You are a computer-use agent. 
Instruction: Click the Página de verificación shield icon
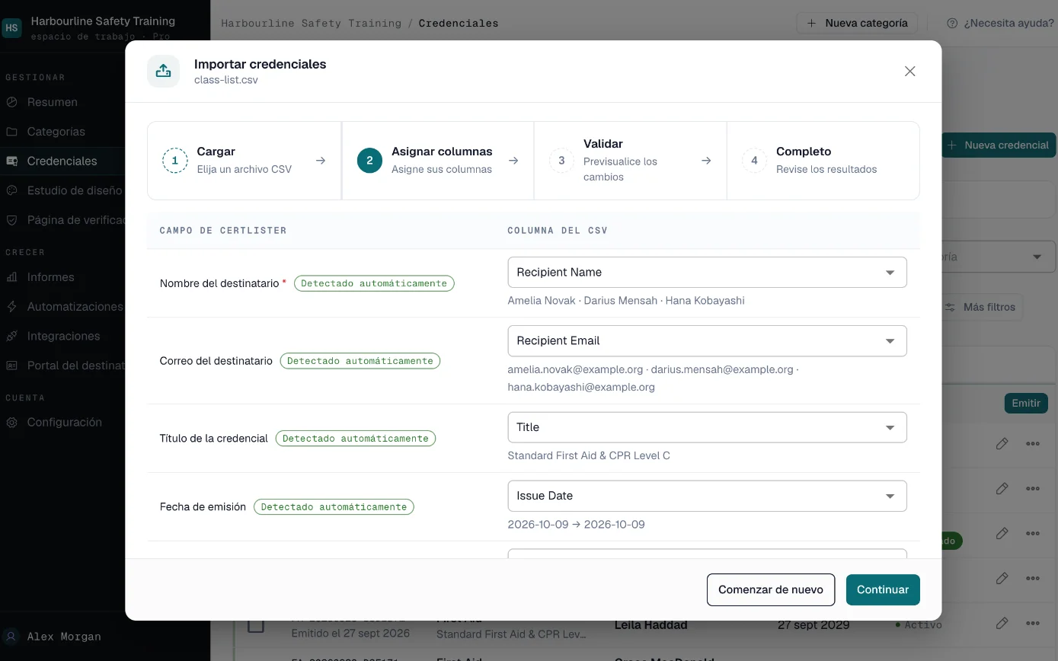(x=11, y=220)
